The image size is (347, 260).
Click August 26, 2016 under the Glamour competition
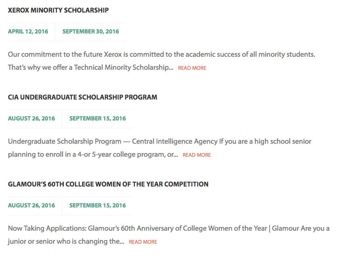(31, 206)
